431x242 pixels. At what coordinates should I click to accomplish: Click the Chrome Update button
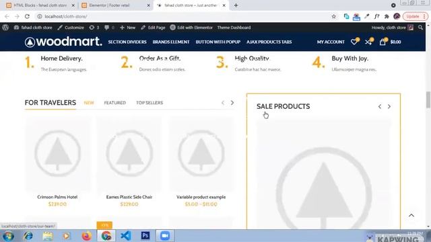click(x=415, y=16)
